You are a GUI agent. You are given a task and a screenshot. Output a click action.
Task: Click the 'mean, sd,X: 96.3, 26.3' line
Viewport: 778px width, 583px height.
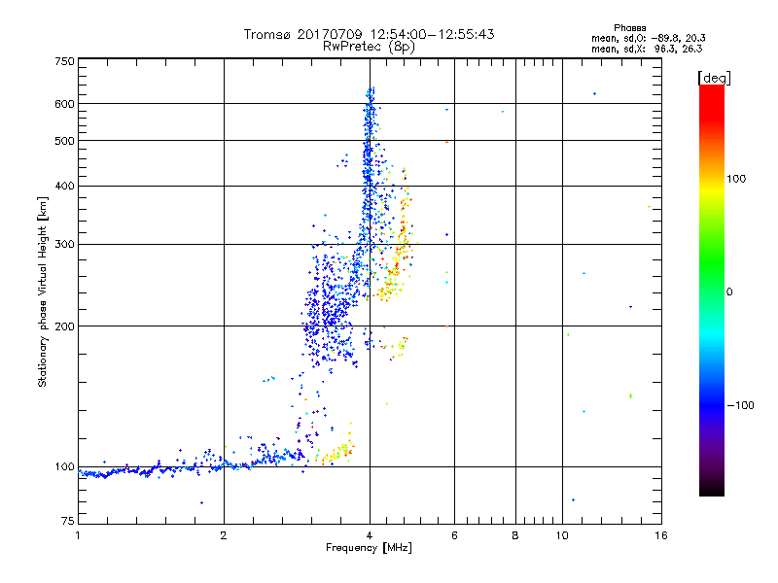[647, 49]
